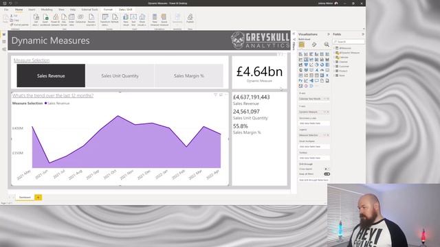The image size is (440, 247).
Task: Click the Search box in Fields pane
Action: (349, 41)
